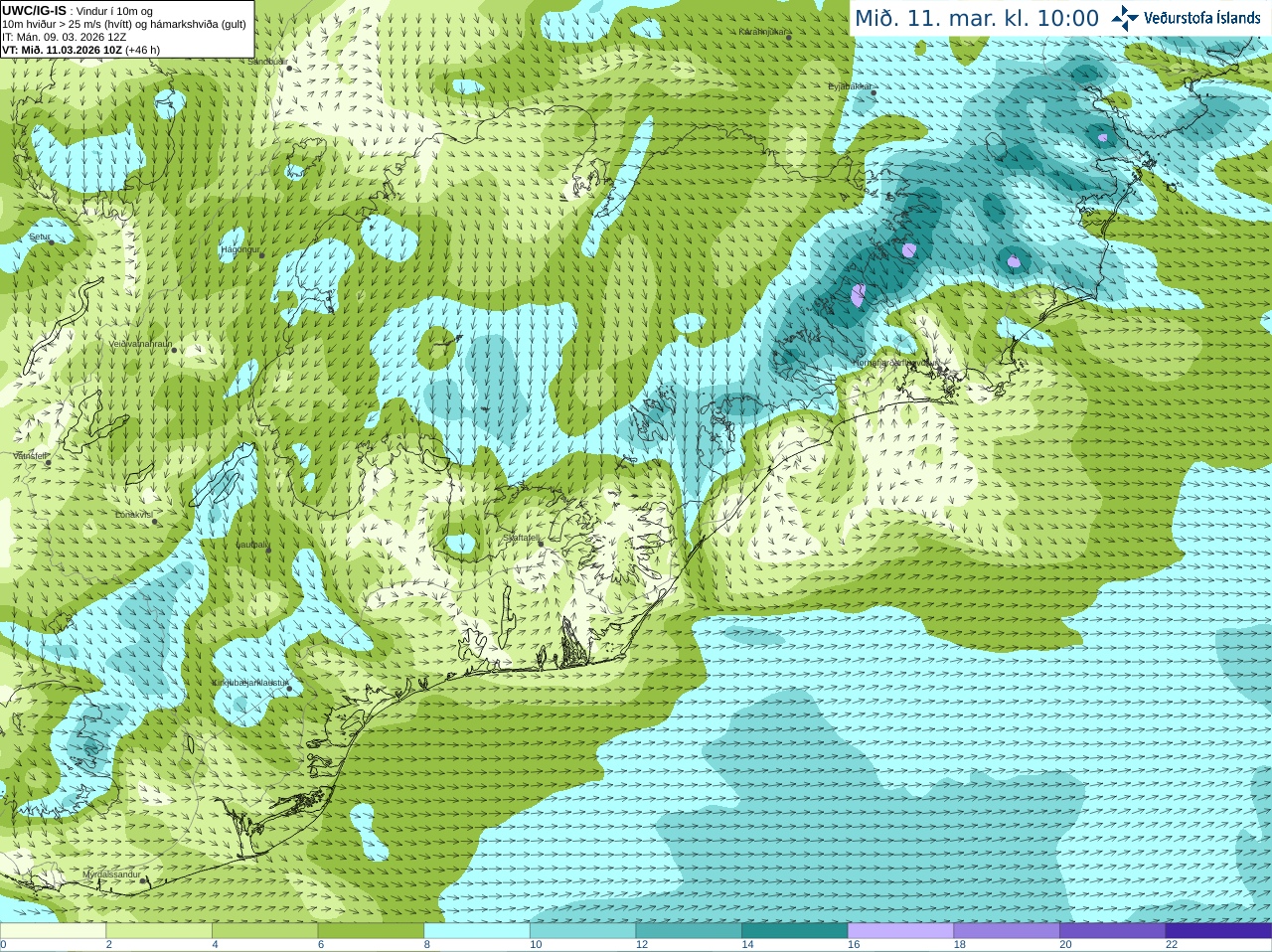Click the Hornafjarðarflugvöllur station label
1272x952 pixels.
click(894, 363)
